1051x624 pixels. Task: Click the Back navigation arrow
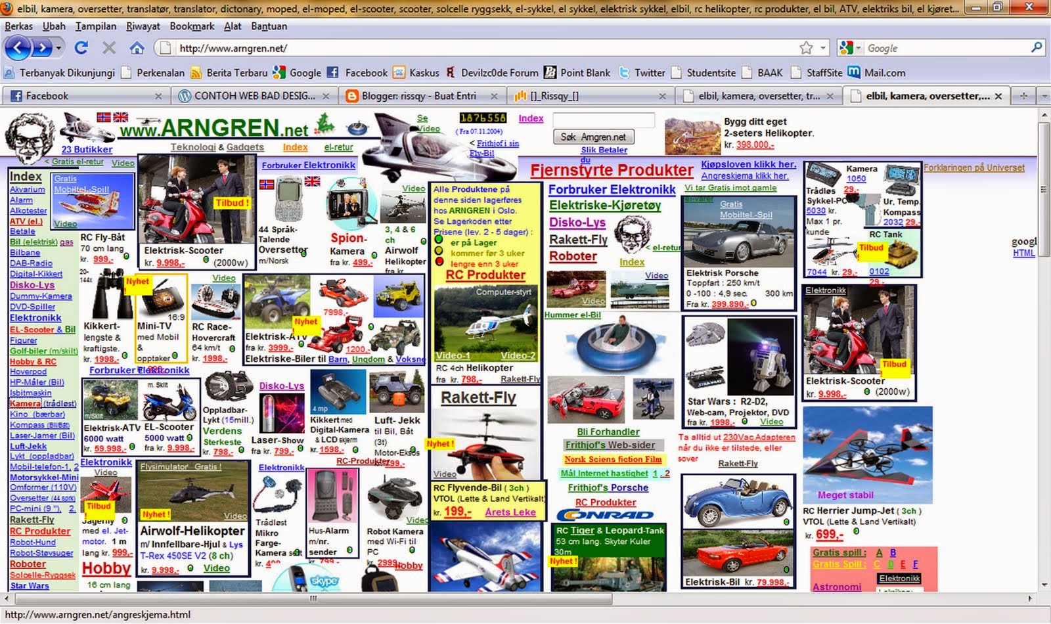click(x=16, y=47)
